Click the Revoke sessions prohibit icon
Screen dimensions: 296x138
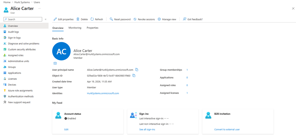[x=135, y=19]
